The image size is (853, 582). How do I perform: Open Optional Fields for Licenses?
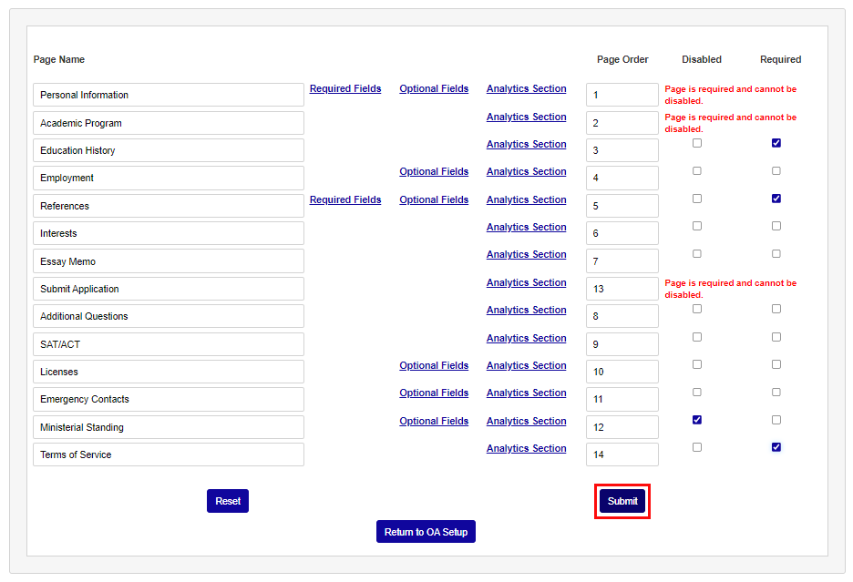tap(433, 365)
